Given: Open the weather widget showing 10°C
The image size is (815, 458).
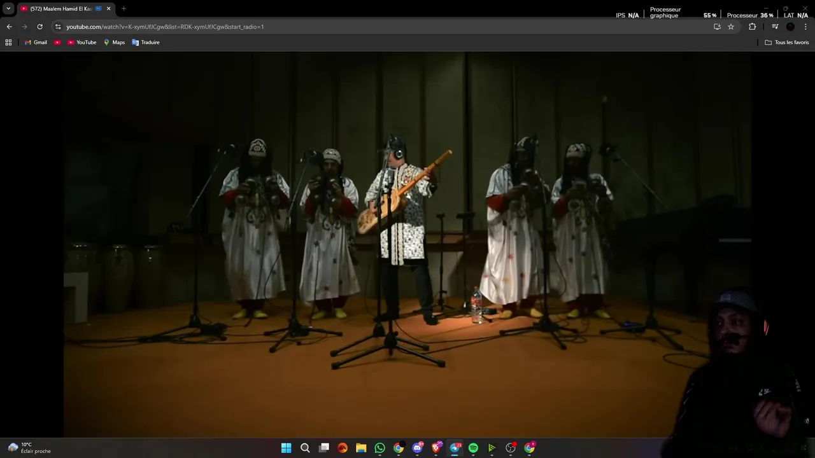Looking at the screenshot, I should coord(29,448).
